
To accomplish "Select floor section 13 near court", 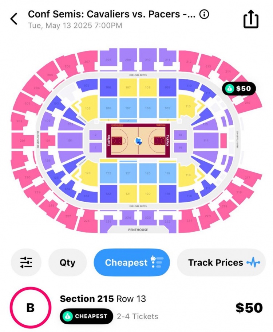I will coord(180,135).
